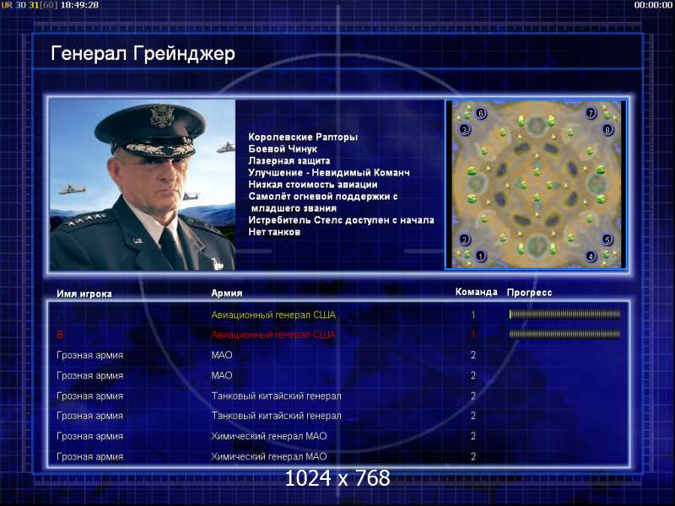Screen dimensions: 675x506
Task: Click the red team number '1'
Action: click(473, 334)
